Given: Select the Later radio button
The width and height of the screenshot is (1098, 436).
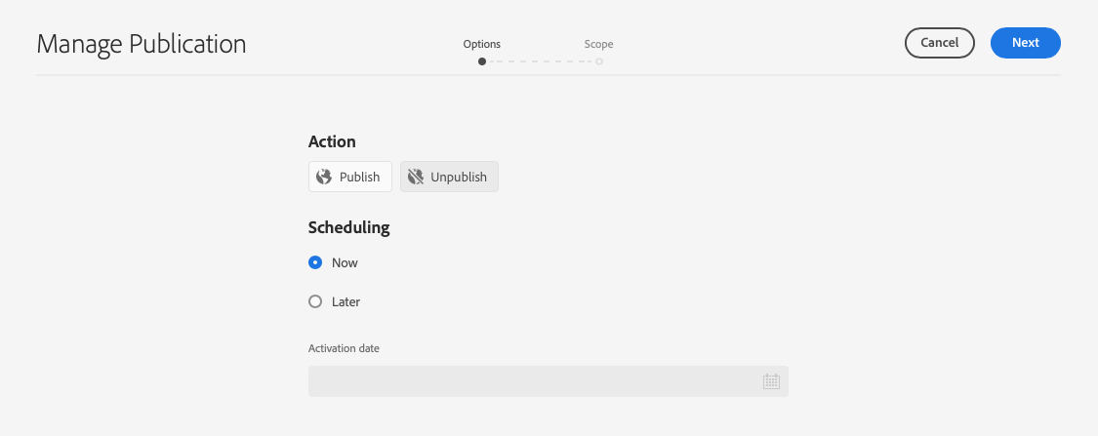Looking at the screenshot, I should point(315,301).
